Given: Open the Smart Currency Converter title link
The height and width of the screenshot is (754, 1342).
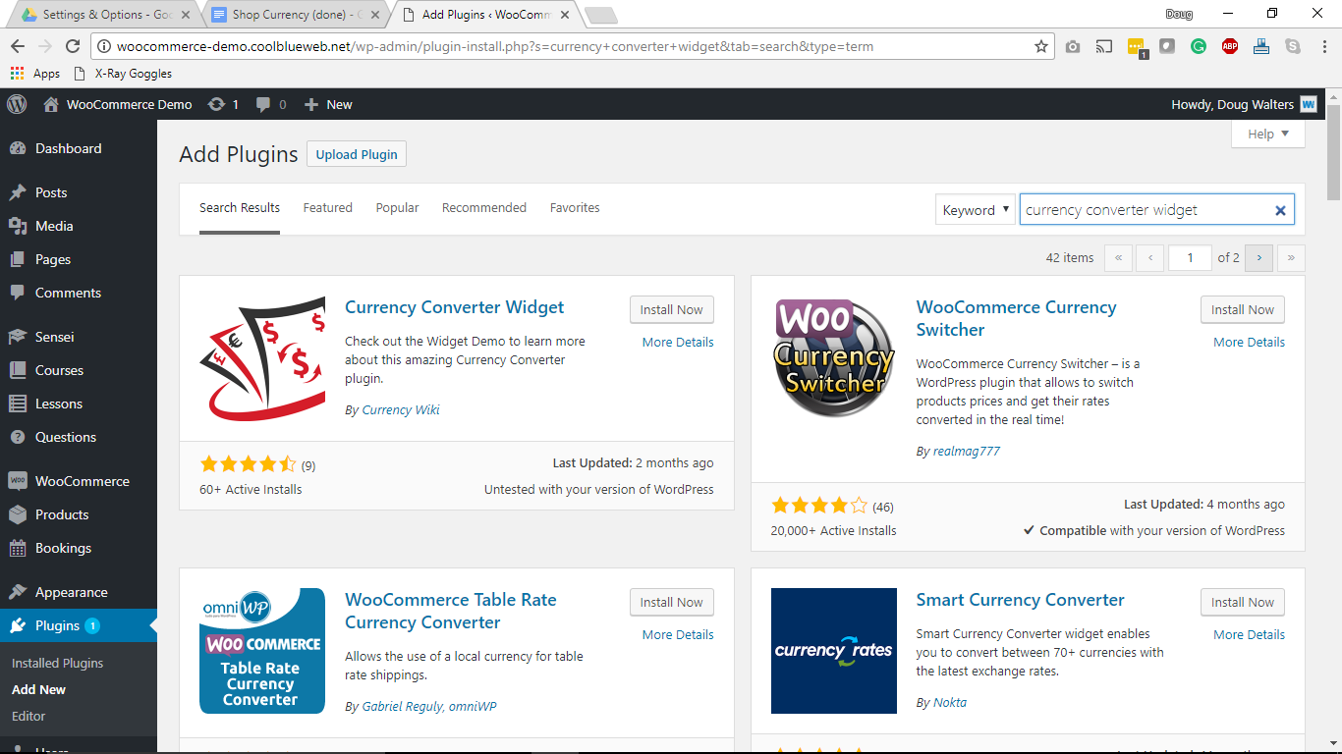Looking at the screenshot, I should coord(1020,600).
